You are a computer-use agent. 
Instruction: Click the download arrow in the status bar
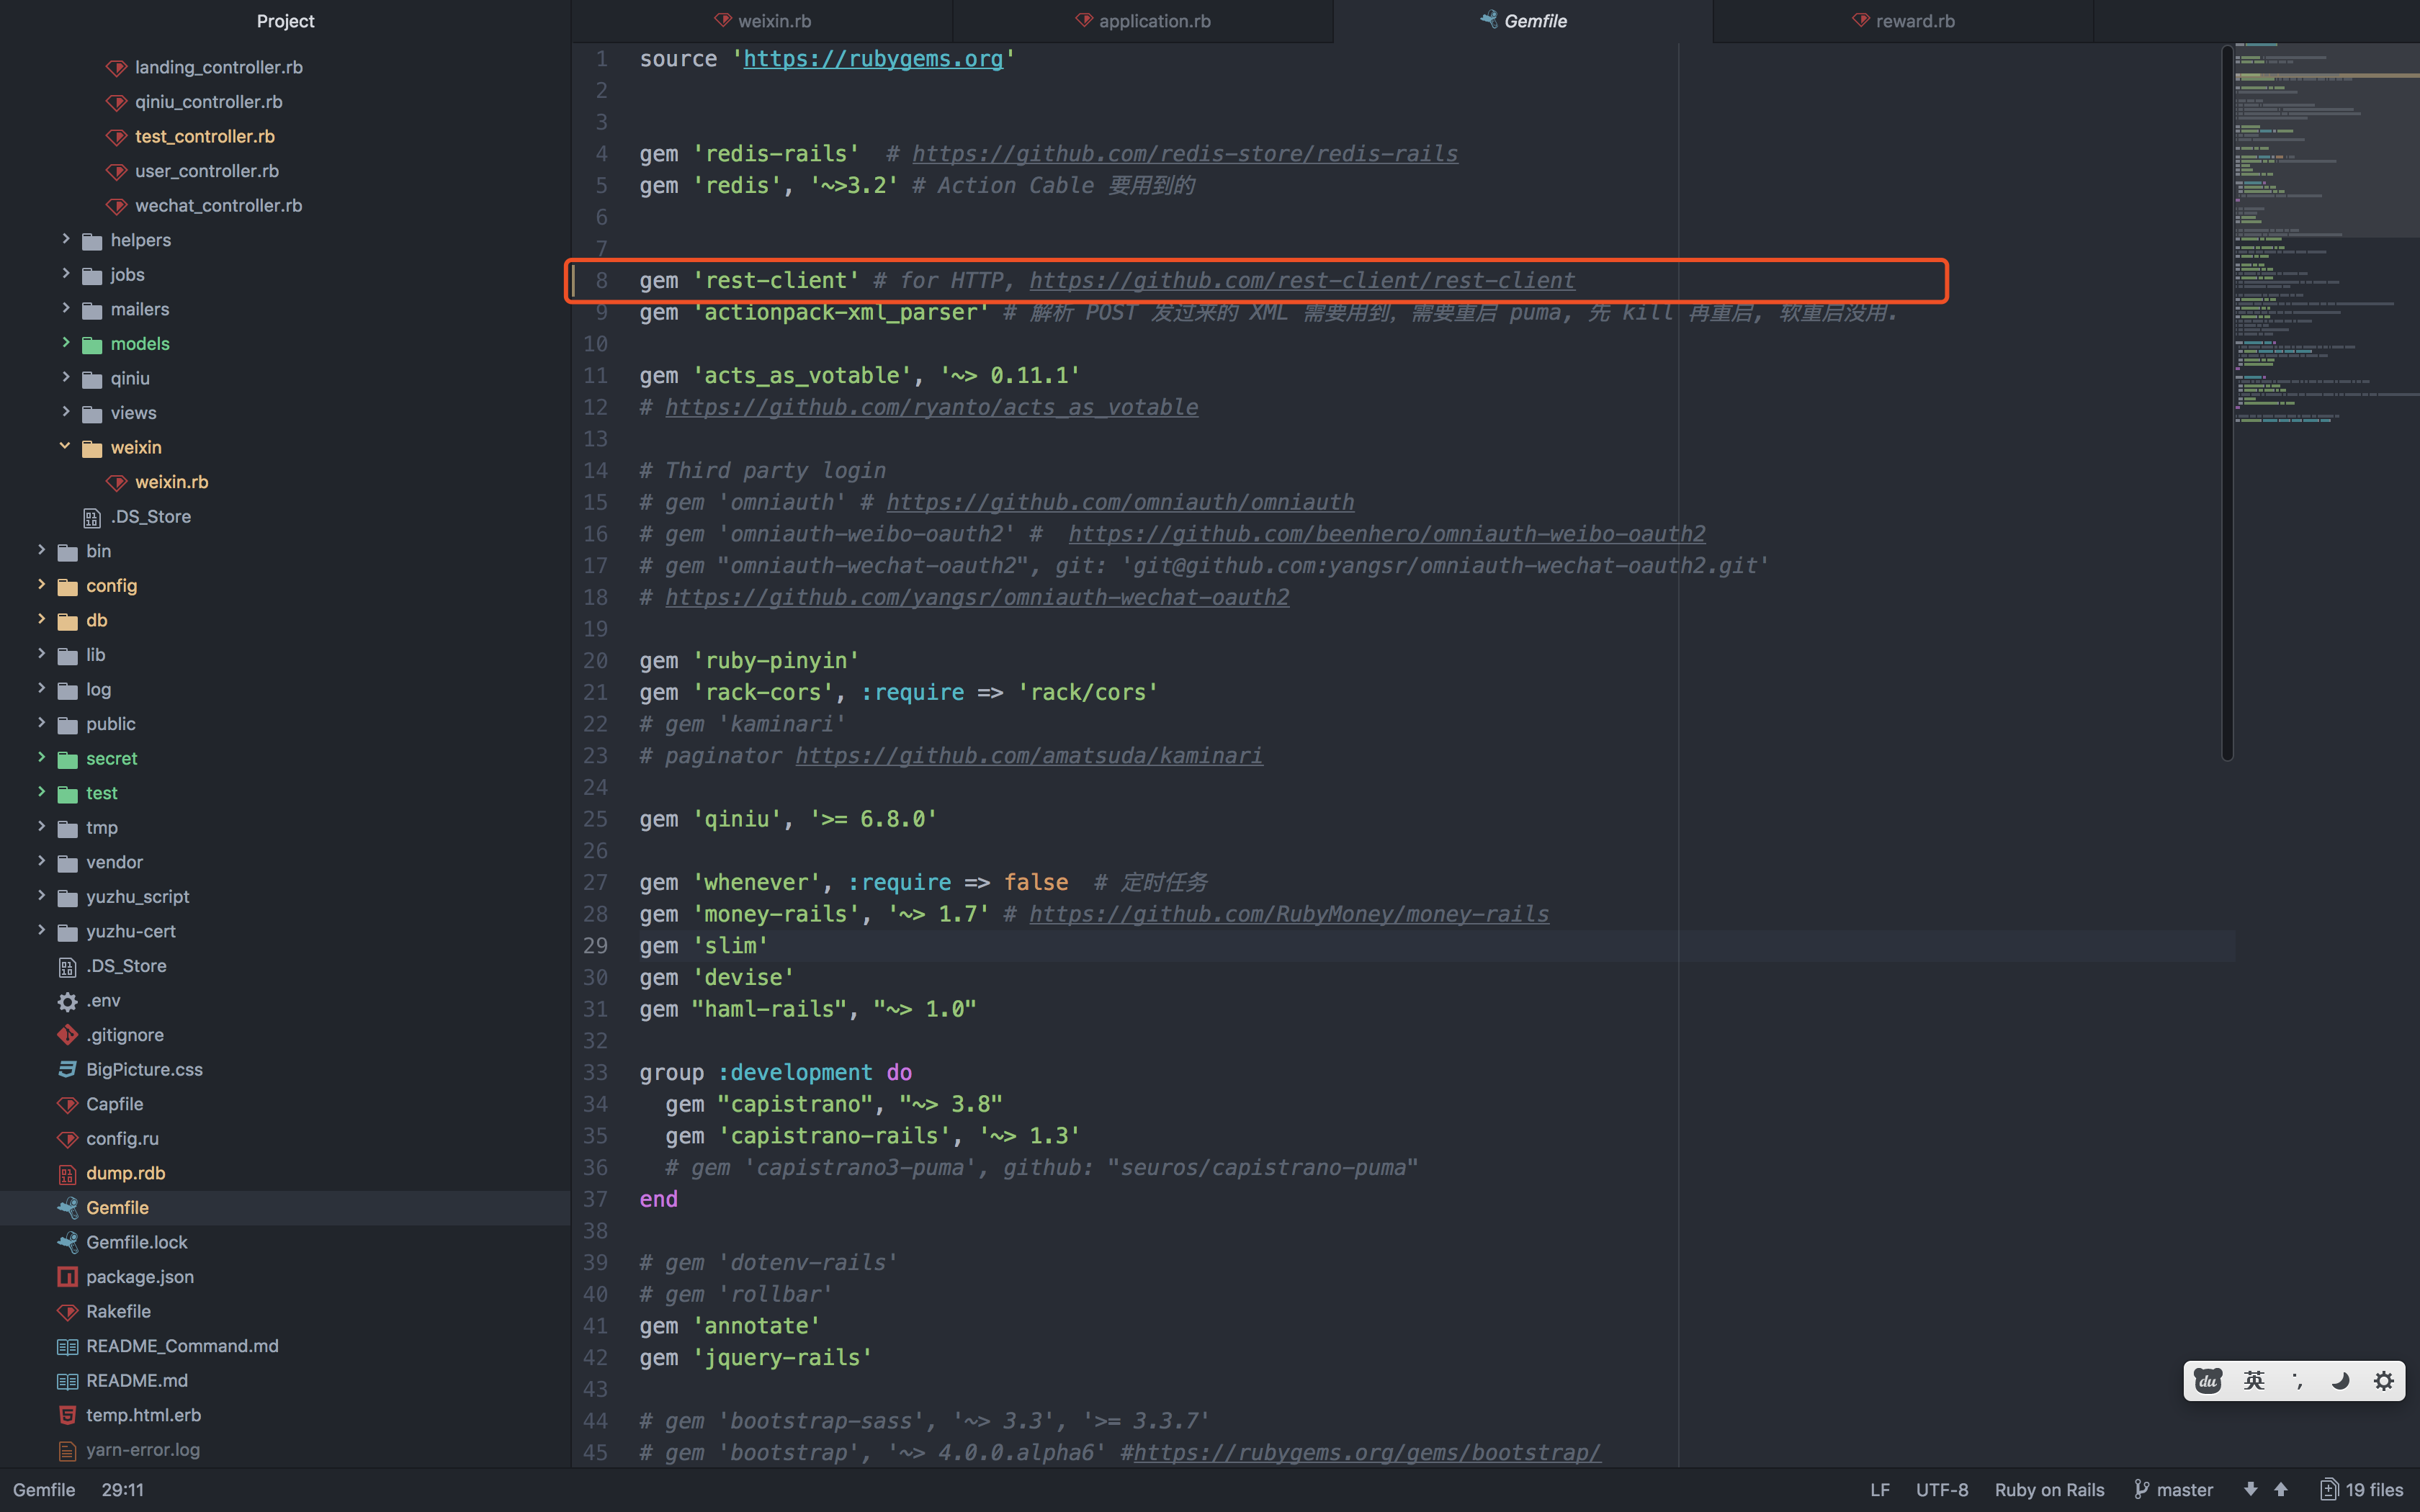pyautogui.click(x=2250, y=1490)
